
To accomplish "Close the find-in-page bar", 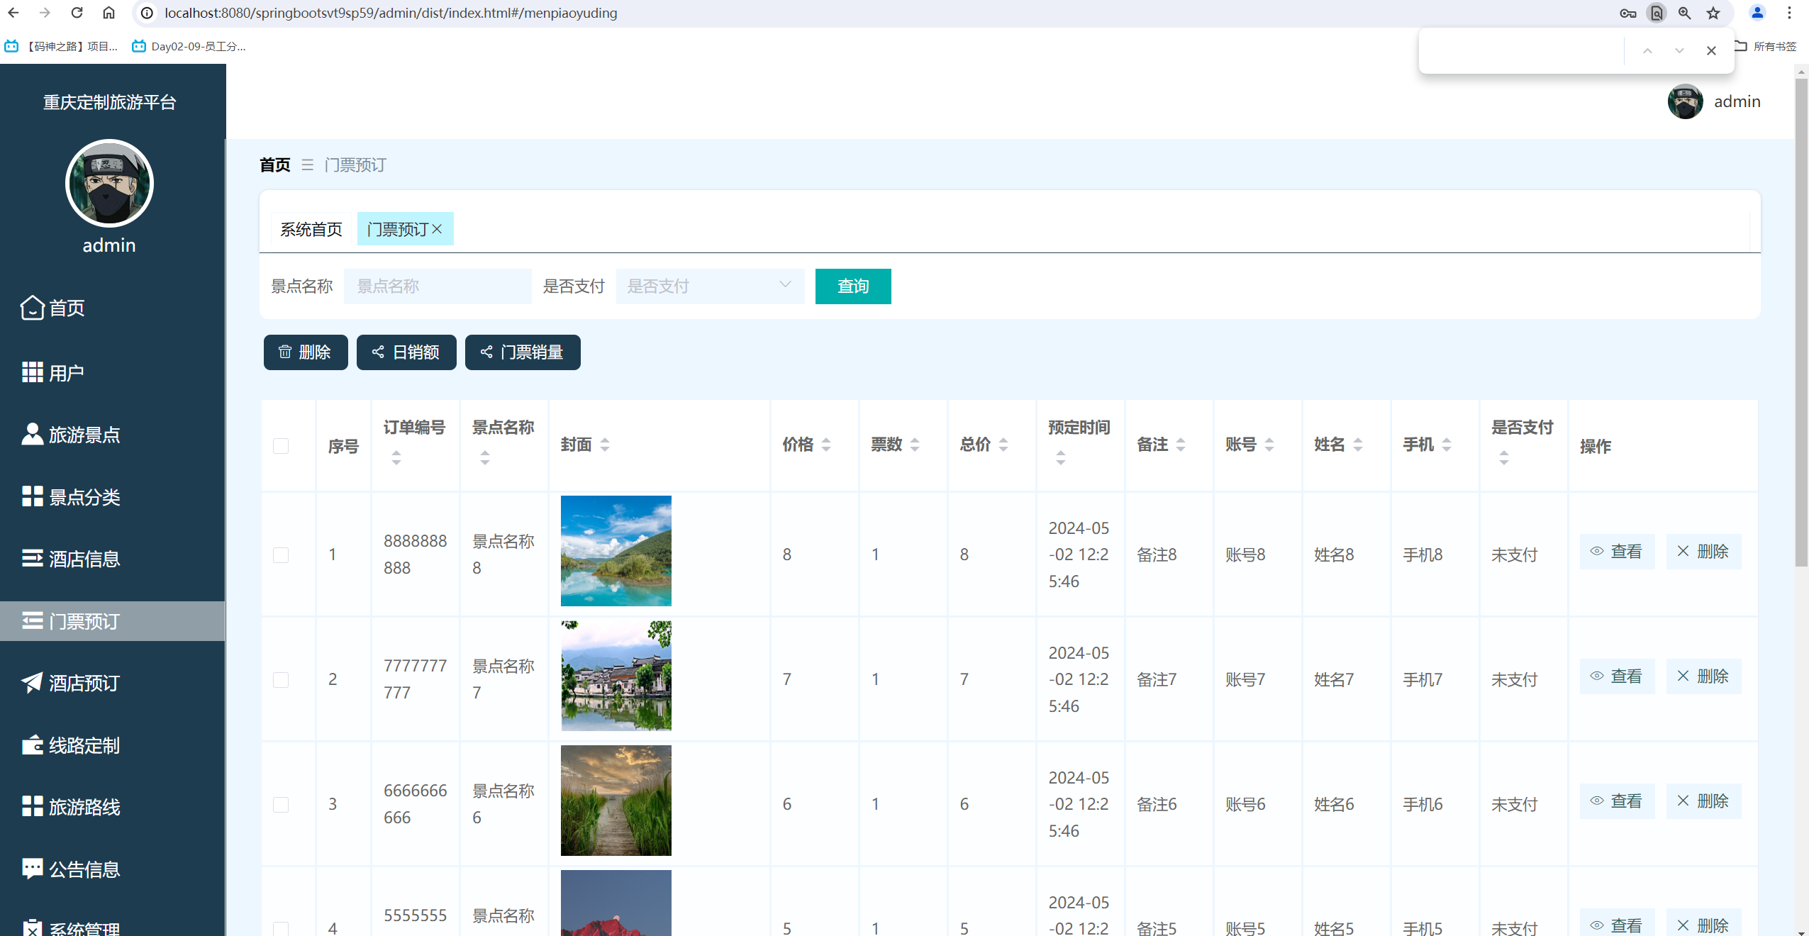I will pos(1711,50).
